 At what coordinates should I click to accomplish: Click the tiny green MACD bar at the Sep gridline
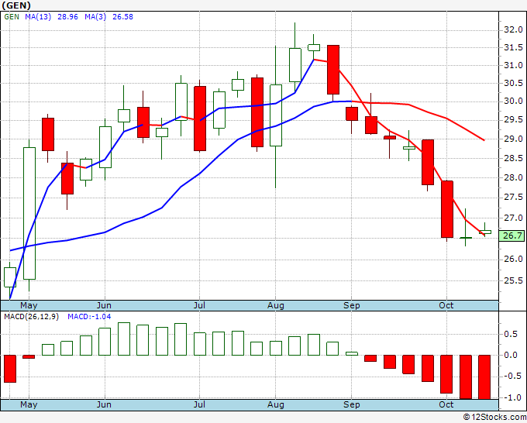pyautogui.click(x=352, y=353)
